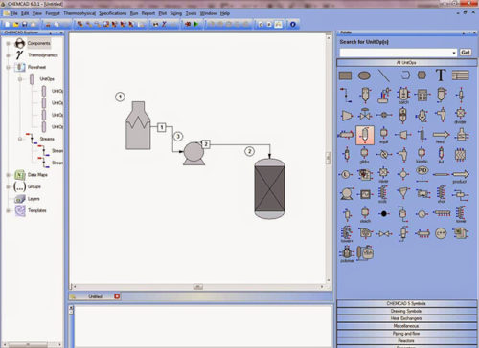The width and height of the screenshot is (479, 348).
Task: Select the control valve unit icon
Action: point(365,115)
